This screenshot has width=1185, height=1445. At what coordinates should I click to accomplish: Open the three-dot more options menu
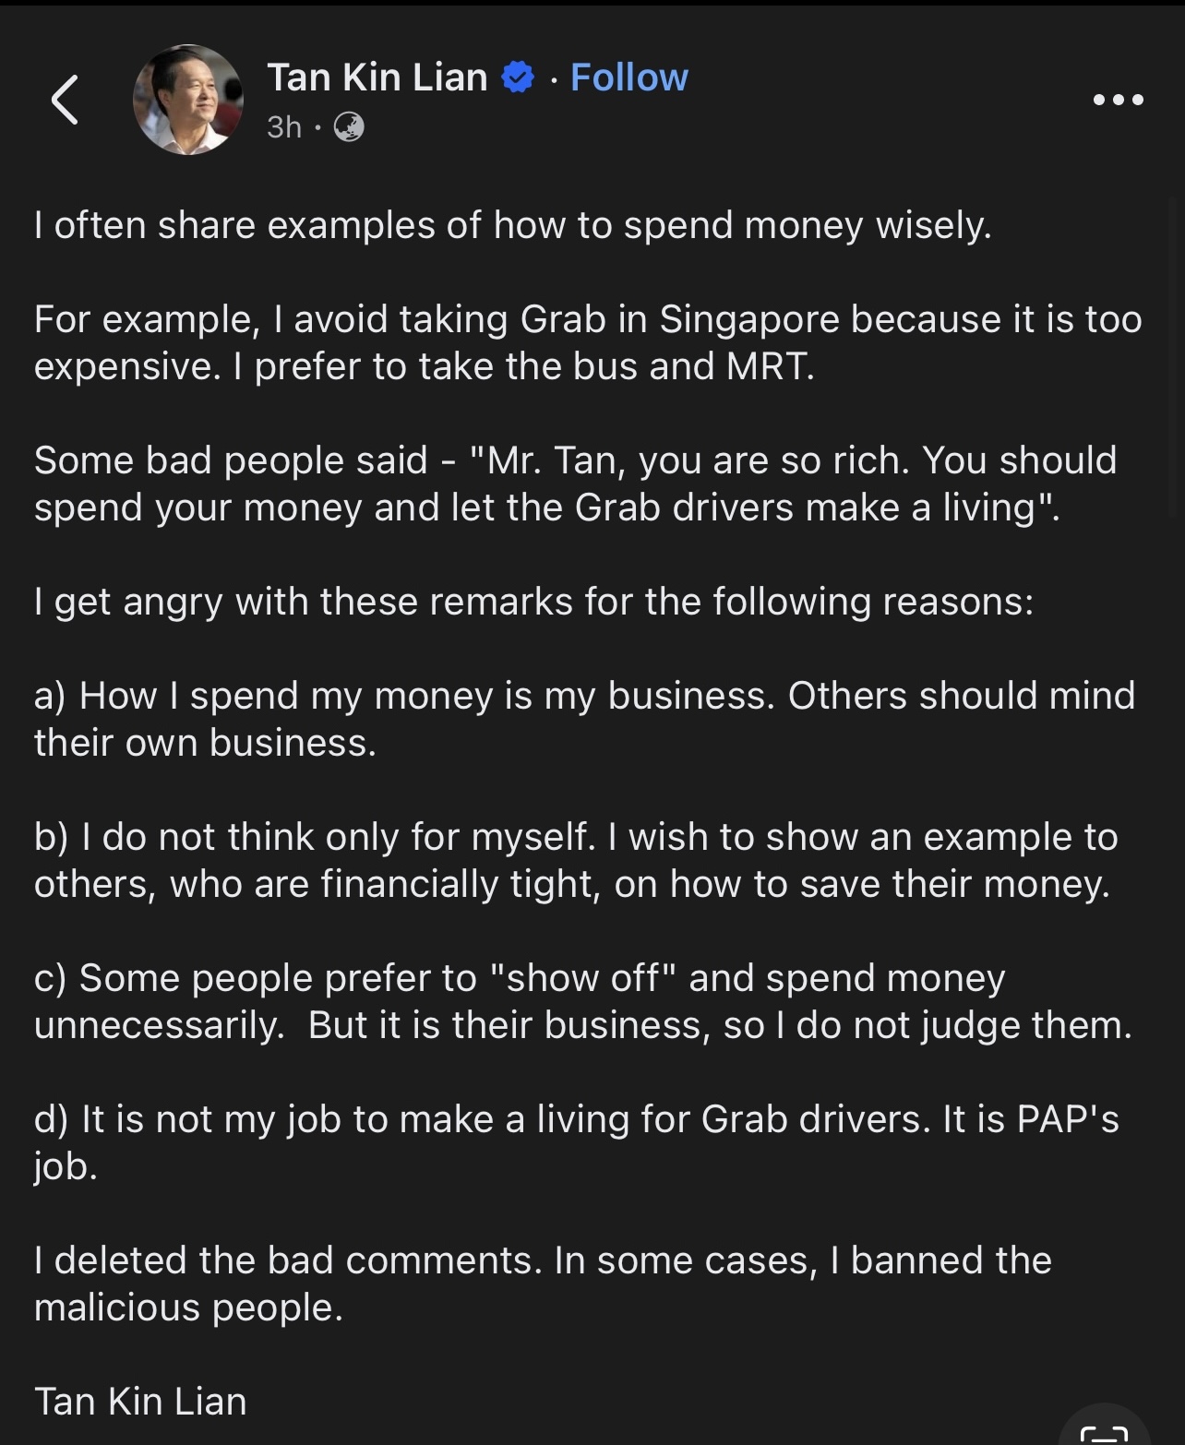coord(1118,100)
